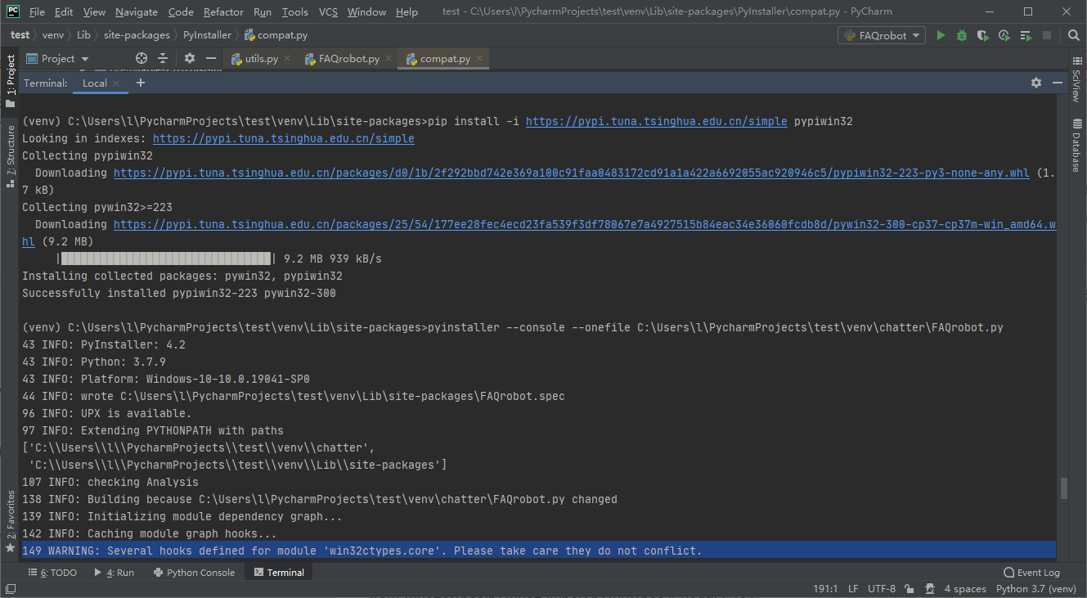Open Search Everywhere magnifier
The height and width of the screenshot is (598, 1087).
1074,35
